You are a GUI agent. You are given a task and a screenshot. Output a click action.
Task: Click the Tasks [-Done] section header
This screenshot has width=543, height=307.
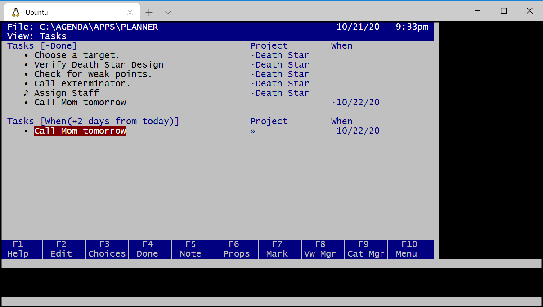pos(42,46)
